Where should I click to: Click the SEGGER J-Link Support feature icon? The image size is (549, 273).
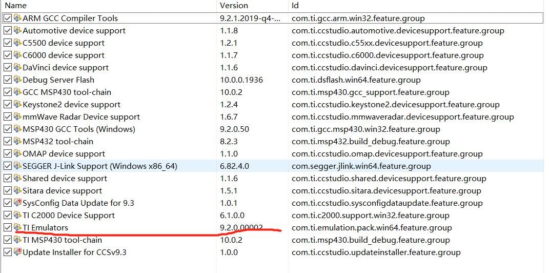[17, 166]
